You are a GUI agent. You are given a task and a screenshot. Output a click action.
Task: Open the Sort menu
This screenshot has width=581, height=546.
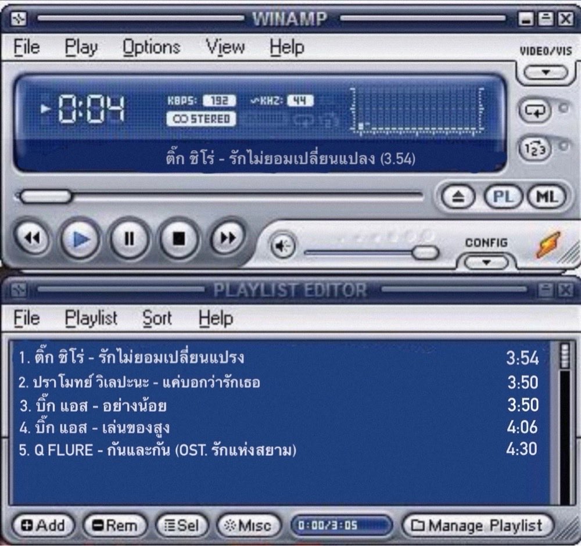157,318
